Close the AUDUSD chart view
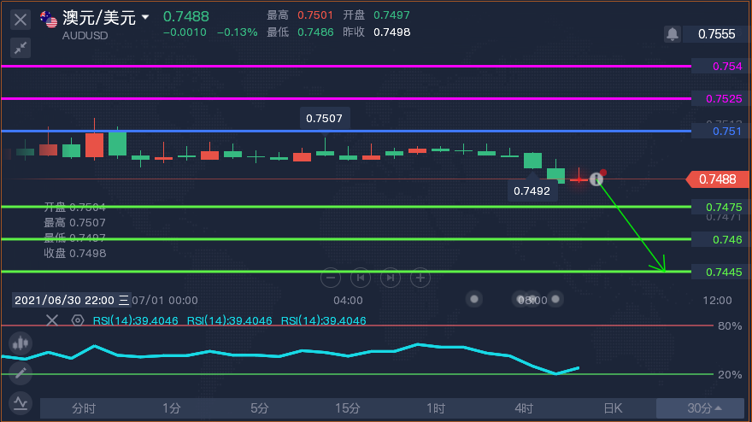Screen dimensions: 752x422 point(21,20)
